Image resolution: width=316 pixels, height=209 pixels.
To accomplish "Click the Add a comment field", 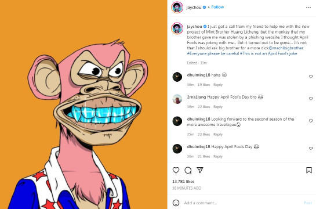I will click(242, 203).
